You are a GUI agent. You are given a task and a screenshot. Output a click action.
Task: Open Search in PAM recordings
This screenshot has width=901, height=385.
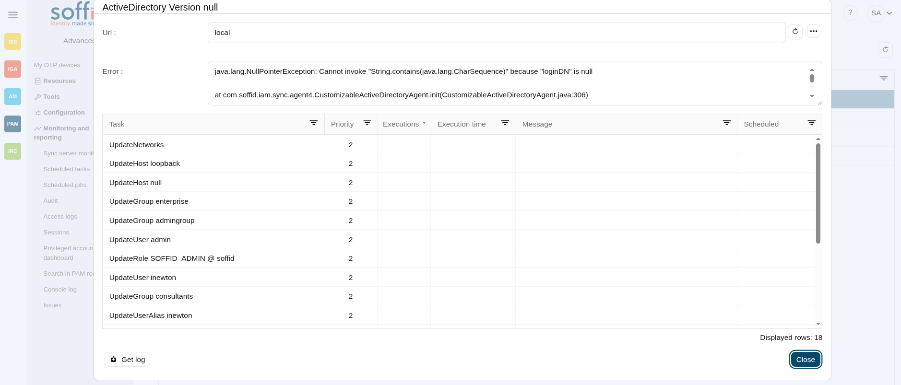click(x=68, y=274)
